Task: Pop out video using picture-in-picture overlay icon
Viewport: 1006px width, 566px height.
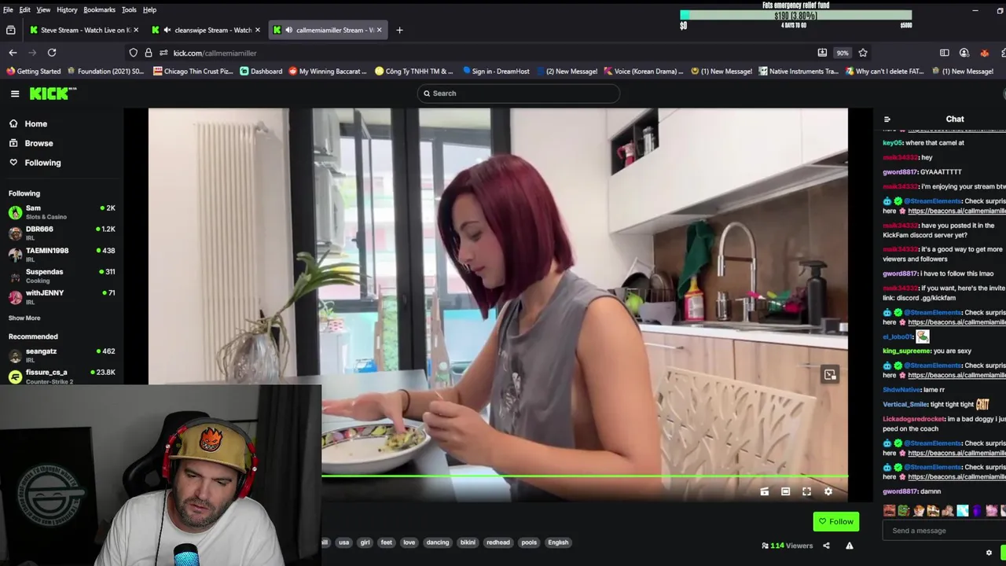Action: coord(830,375)
